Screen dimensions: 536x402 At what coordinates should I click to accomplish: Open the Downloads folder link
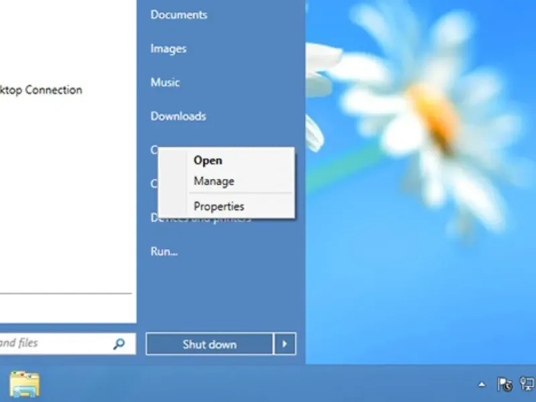point(178,116)
